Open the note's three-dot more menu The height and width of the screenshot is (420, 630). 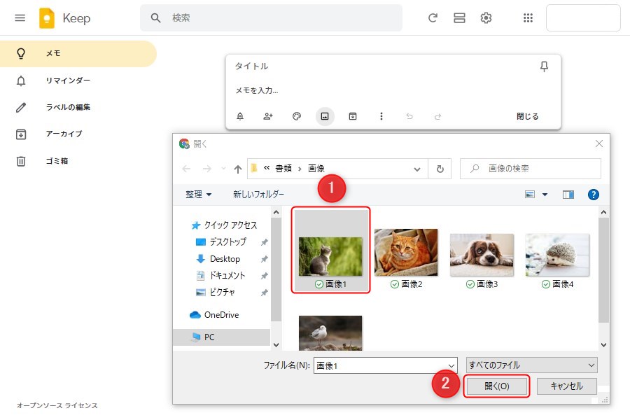point(381,116)
